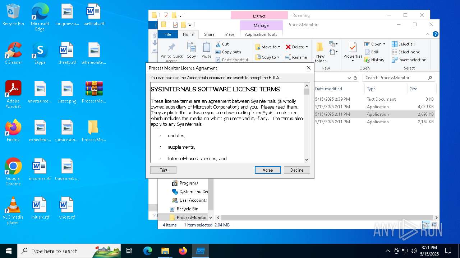
Task: Click Copy path in the ribbon
Action: pyautogui.click(x=228, y=52)
